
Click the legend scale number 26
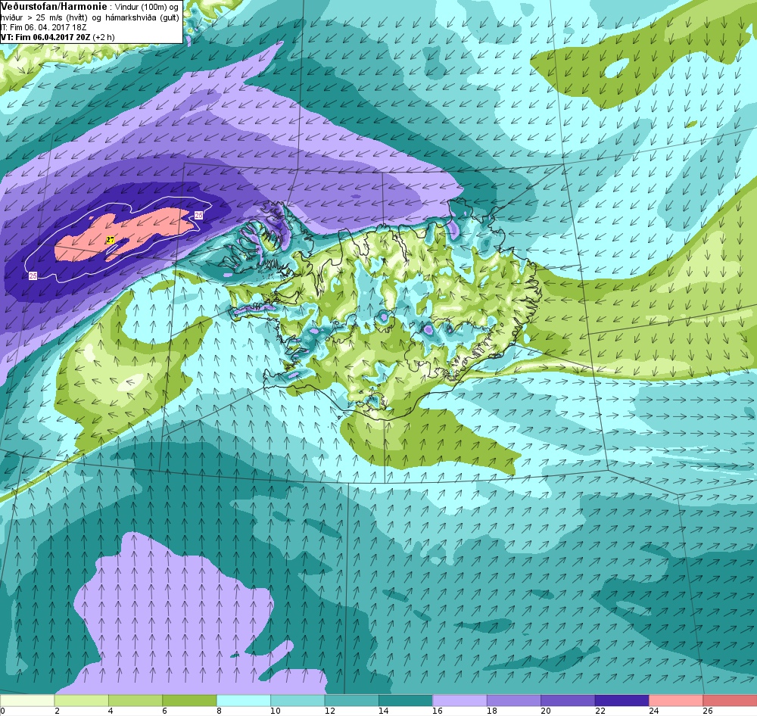point(708,711)
